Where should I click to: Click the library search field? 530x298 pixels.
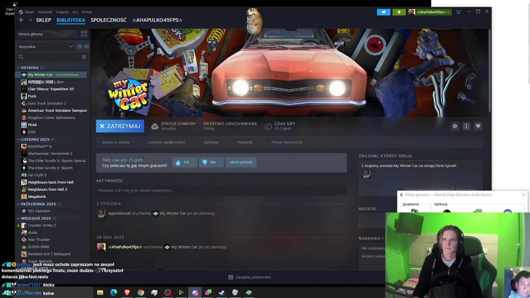pos(49,57)
